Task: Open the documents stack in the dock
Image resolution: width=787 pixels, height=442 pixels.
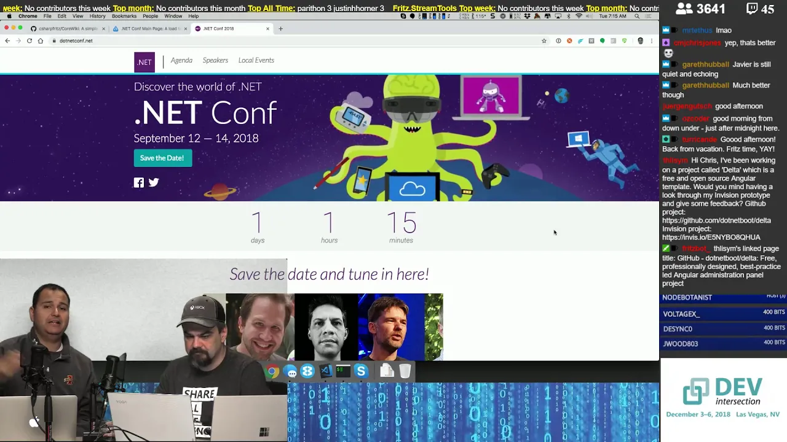Action: [x=387, y=371]
